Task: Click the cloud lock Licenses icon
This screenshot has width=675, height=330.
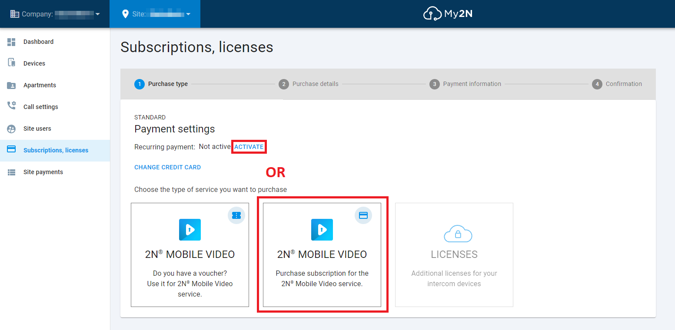Action: pos(458,234)
